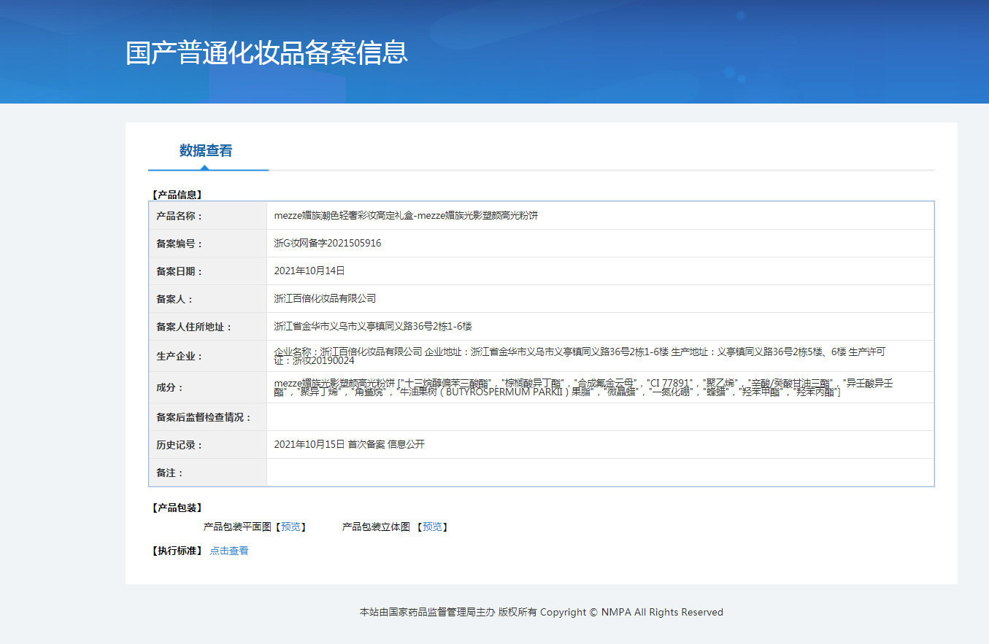Image resolution: width=989 pixels, height=644 pixels.
Task: Click the 【产品包装】 section heading
Action: pos(177,508)
